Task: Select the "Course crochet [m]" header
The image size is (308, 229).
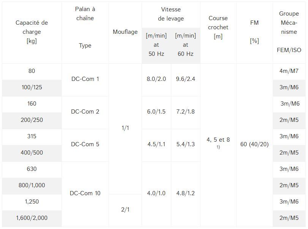Action: (218, 27)
